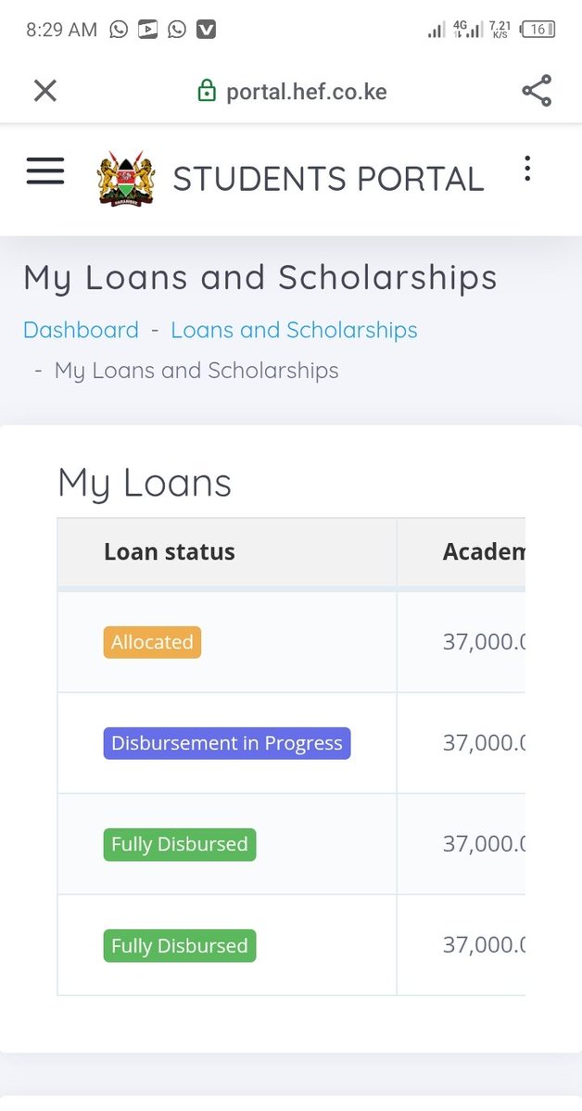Select the Allocated status badge

(x=152, y=642)
